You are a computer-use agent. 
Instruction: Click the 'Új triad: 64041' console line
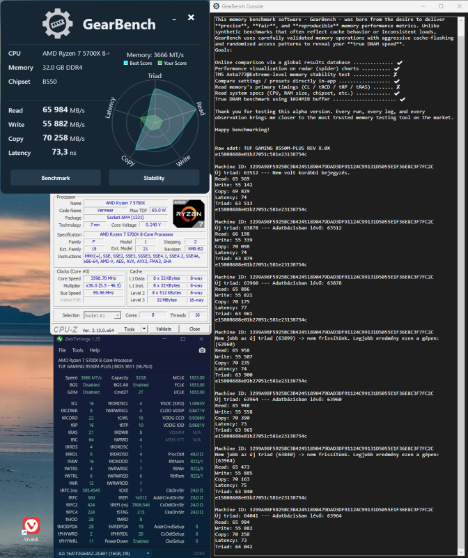278,515
